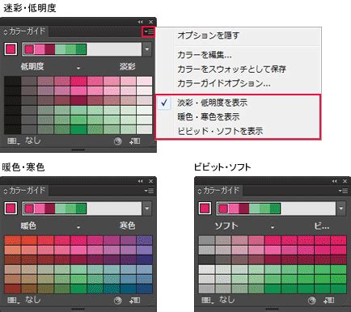Click the pink base color swatch in the 暖色/寒色 panel
Image resolution: width=351 pixels, height=312 pixels.
tap(11, 209)
